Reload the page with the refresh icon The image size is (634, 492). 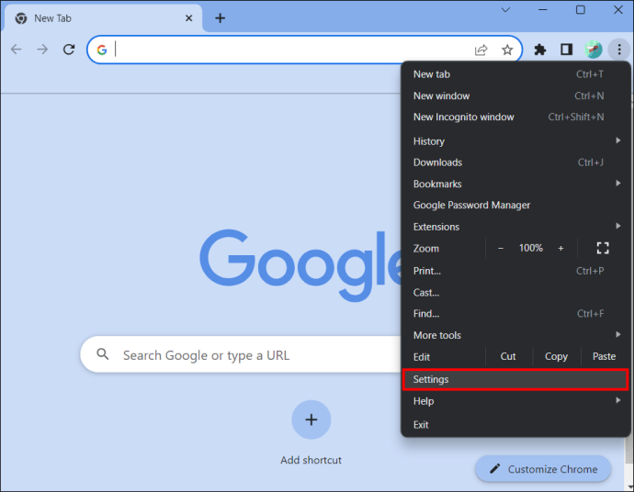click(x=69, y=50)
